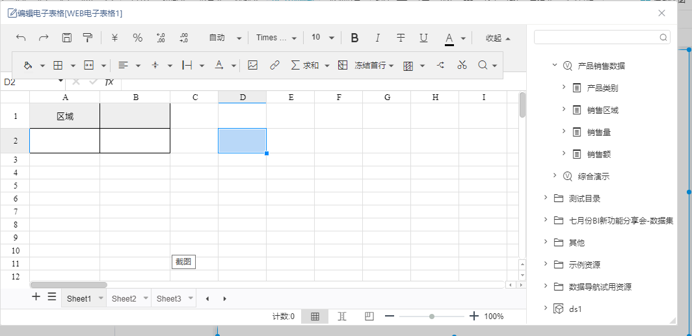
Task: Insert an image with picture icon
Action: coord(252,65)
